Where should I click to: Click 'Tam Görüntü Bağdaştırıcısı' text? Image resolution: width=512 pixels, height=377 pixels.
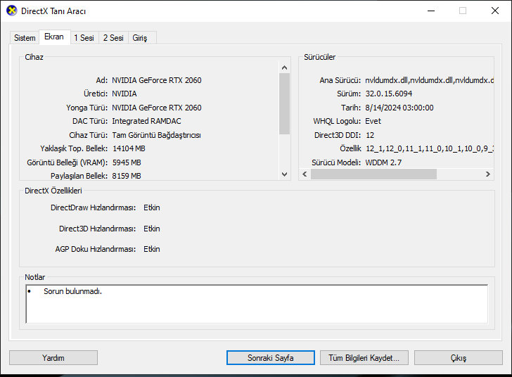click(156, 135)
